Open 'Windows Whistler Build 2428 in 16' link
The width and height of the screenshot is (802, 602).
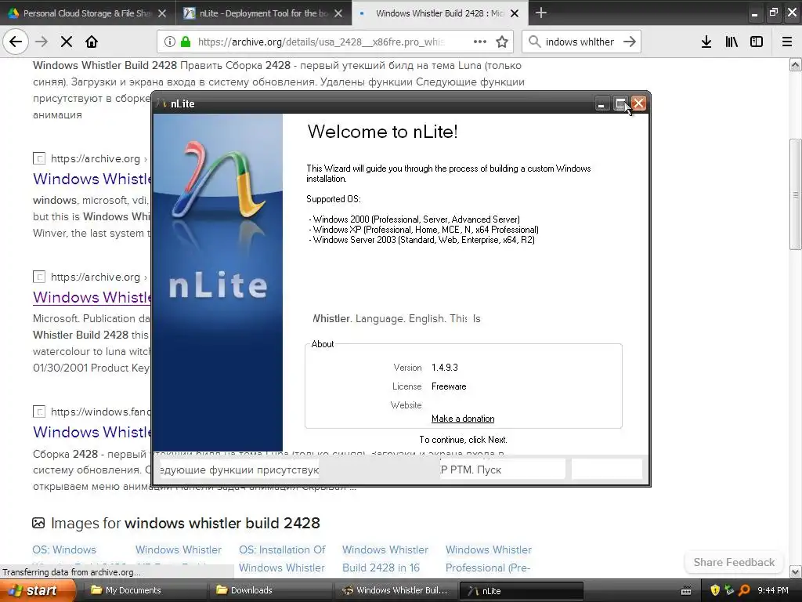(x=385, y=558)
